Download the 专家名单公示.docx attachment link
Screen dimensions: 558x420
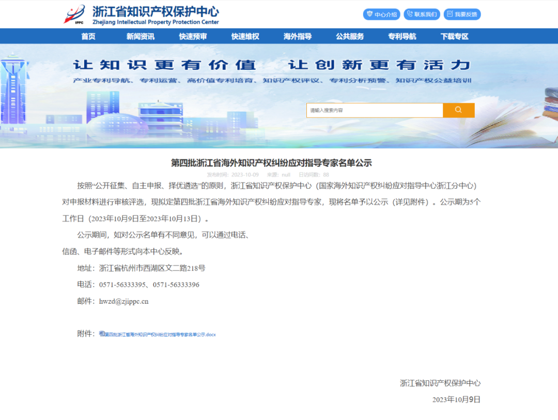click(x=160, y=335)
